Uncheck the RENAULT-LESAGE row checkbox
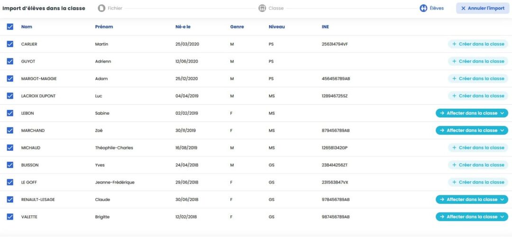The image size is (512, 239). point(10,200)
